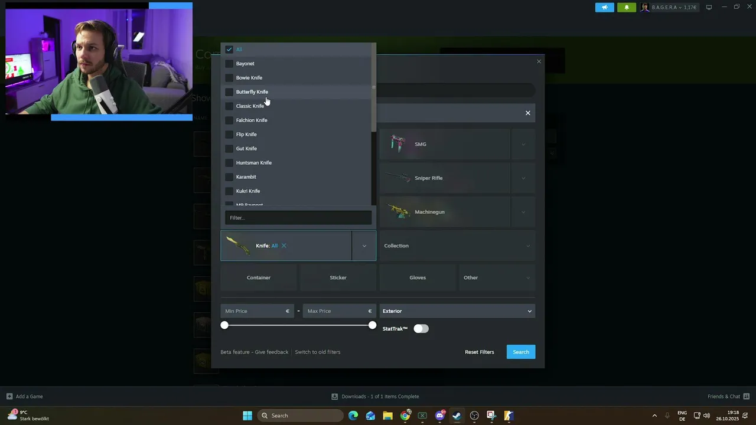756x425 pixels.
Task: Click Add a Game in Steam
Action: pos(24,397)
